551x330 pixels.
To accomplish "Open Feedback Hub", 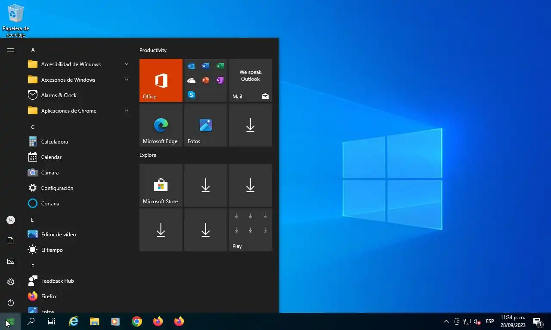I will 78,281.
